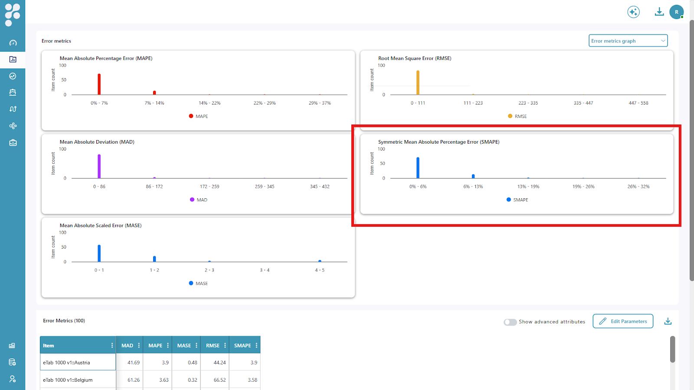
Task: Click the MAPE 0% - 7% red bar
Action: [99, 84]
